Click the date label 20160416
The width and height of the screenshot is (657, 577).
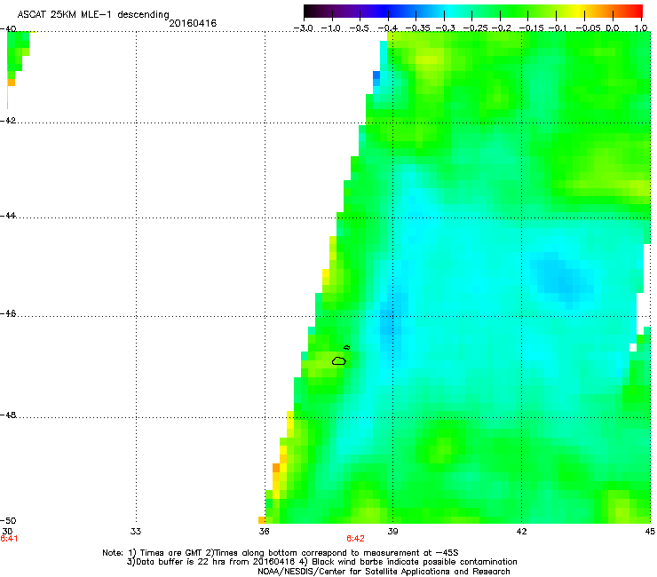click(x=193, y=23)
